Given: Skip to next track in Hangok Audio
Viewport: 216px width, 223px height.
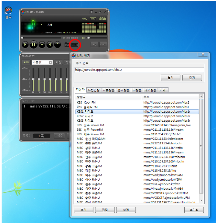Looking at the screenshot, I should (50, 45).
